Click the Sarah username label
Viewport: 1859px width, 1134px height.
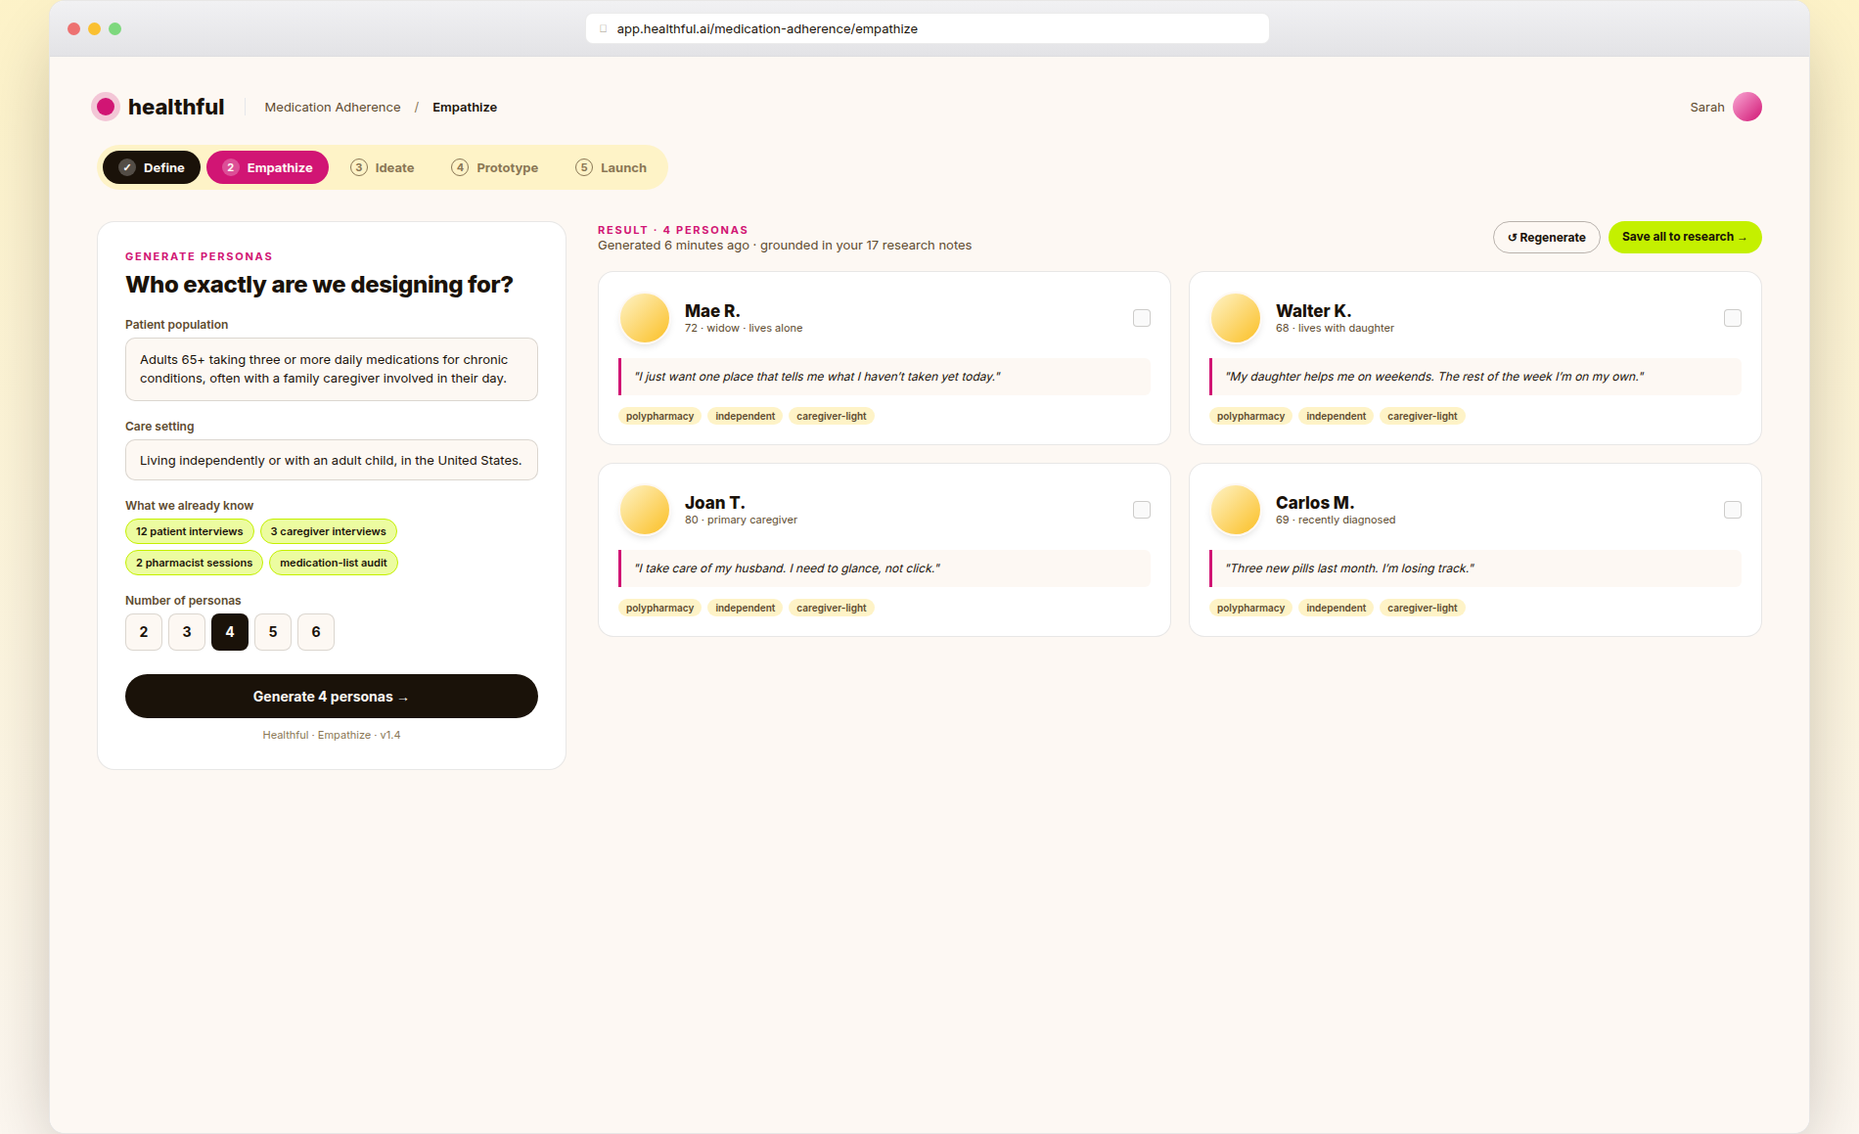[x=1707, y=108]
